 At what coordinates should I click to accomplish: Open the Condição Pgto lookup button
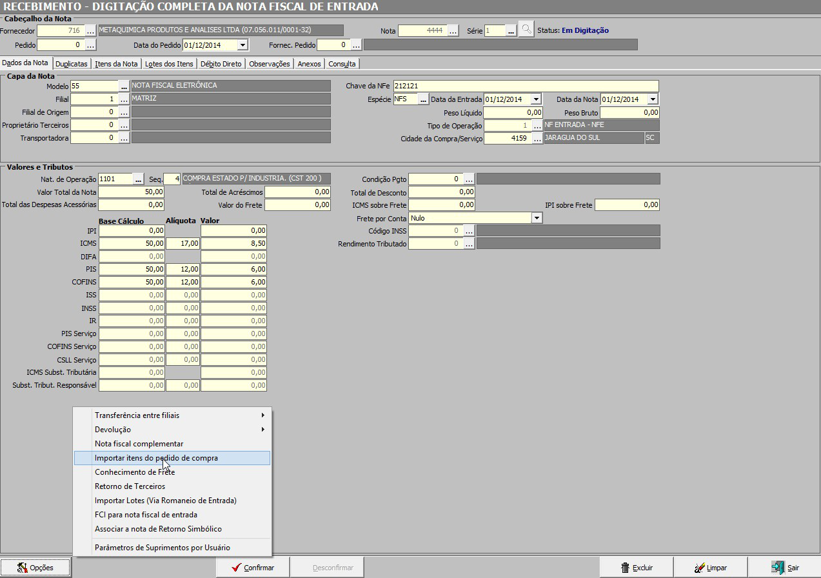click(x=469, y=179)
